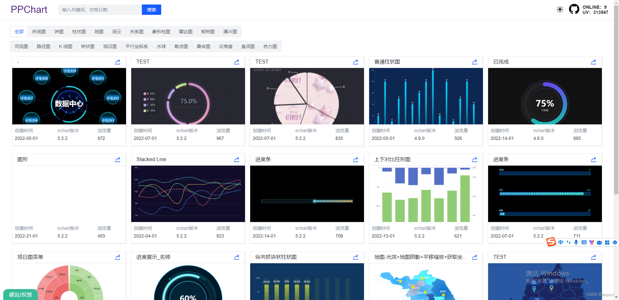Image resolution: width=619 pixels, height=300 pixels.
Task: Open the 普通柱状图 bar chart thumbnail
Action: 426,96
